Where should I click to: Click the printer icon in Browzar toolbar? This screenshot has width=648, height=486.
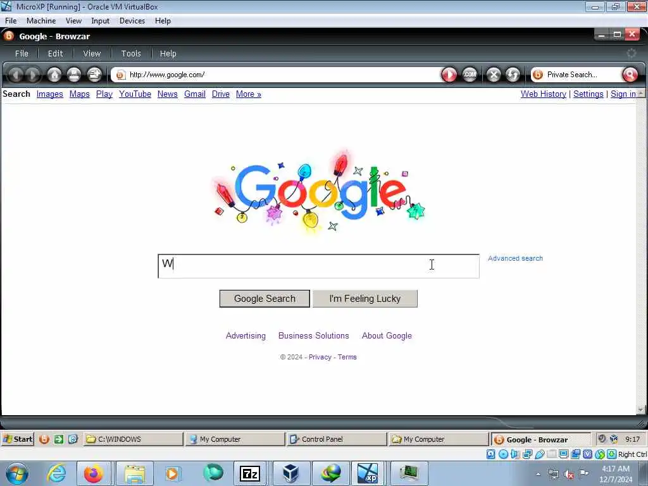(x=74, y=75)
